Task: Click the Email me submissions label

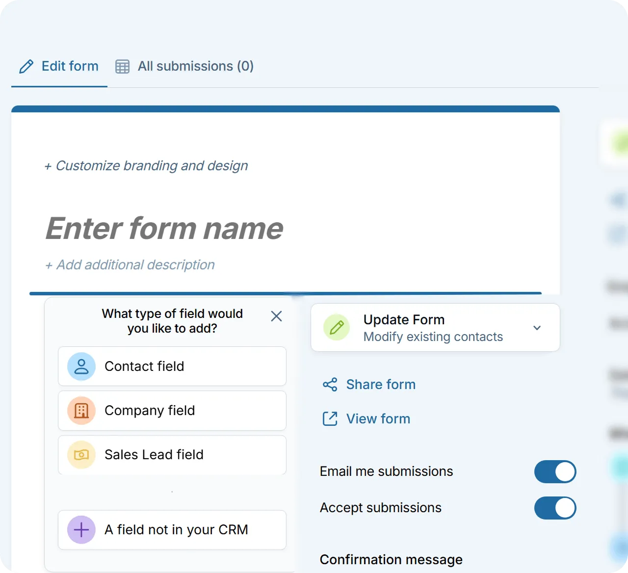Action: (387, 471)
